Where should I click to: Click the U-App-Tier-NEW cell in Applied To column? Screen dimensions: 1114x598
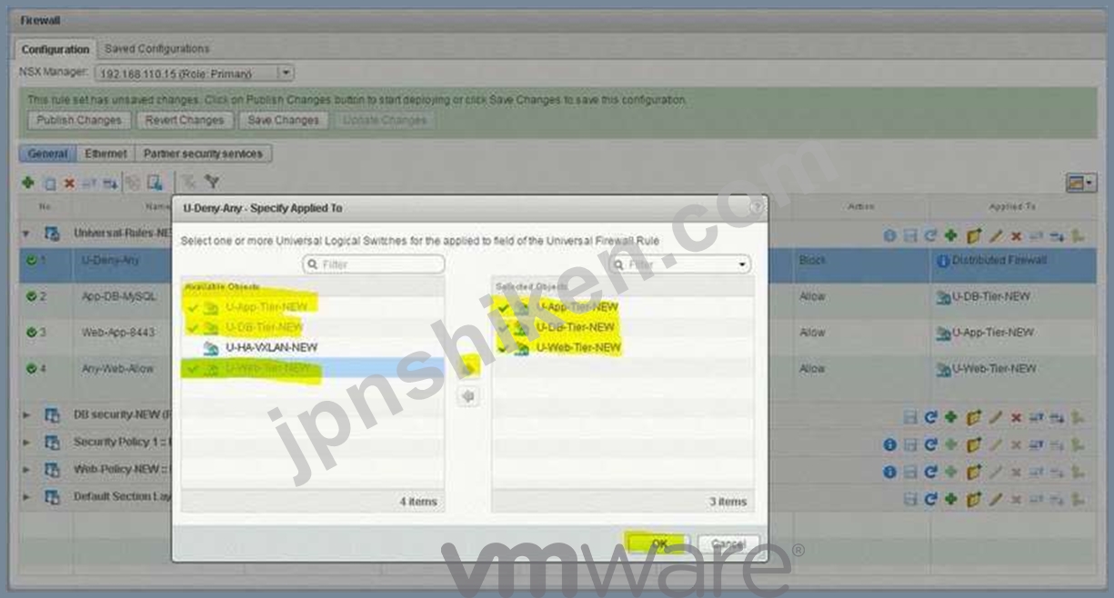[993, 333]
